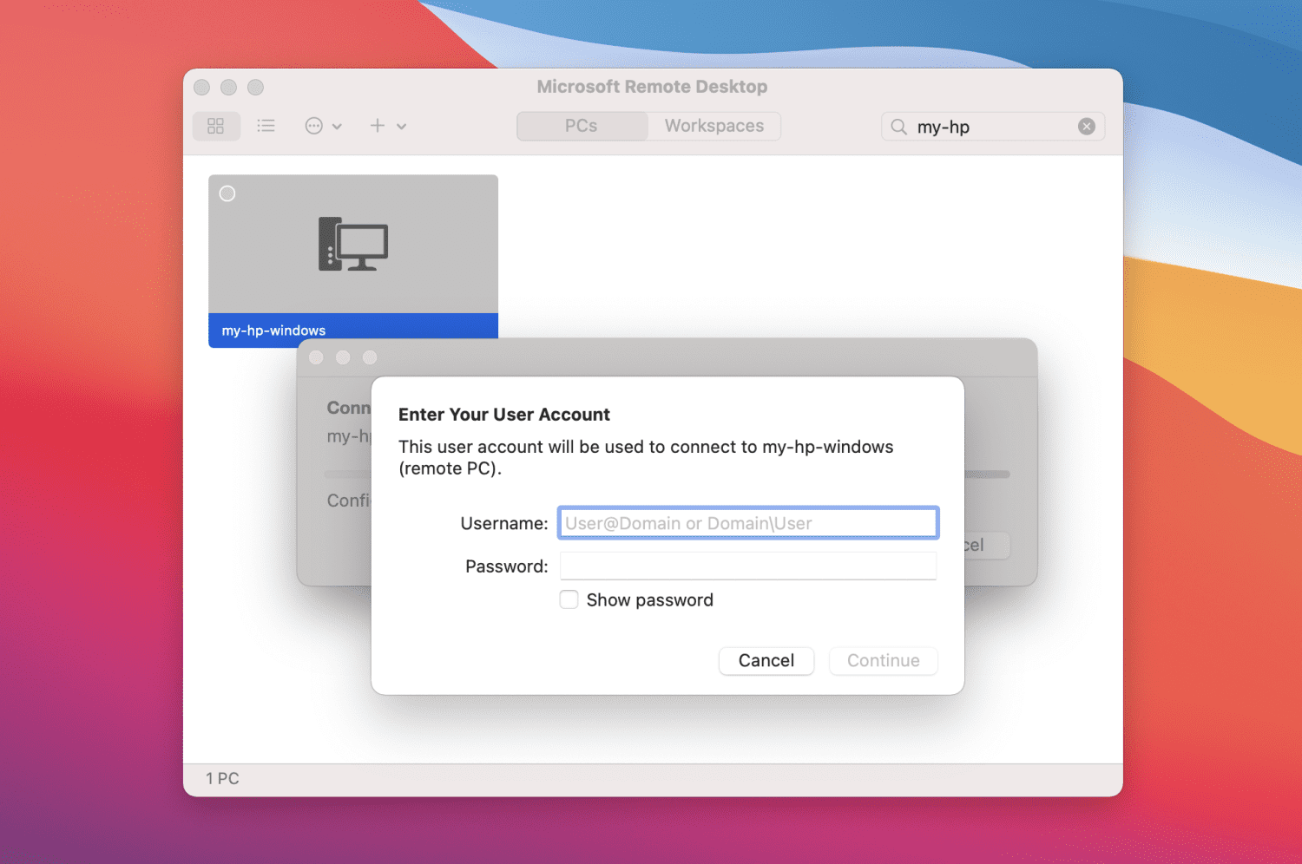
Task: Open the plus Add menu
Action: 387,126
